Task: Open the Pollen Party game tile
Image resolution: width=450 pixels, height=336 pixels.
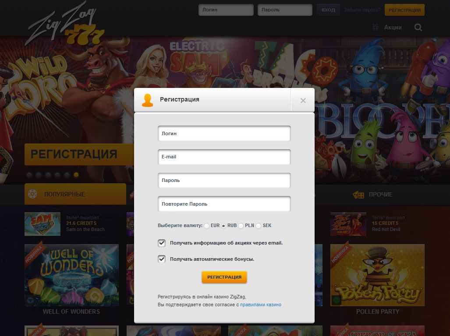Action: [377, 275]
